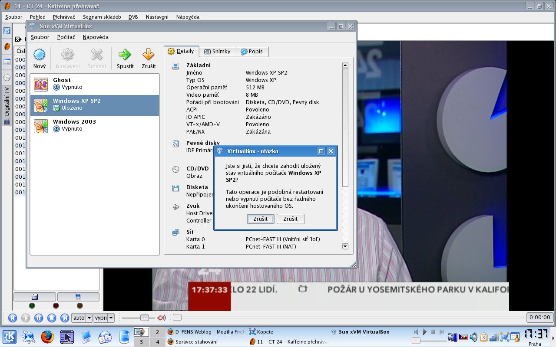556x347 pixels.
Task: Open VirtualBox Nápověda menu
Action: (x=96, y=37)
